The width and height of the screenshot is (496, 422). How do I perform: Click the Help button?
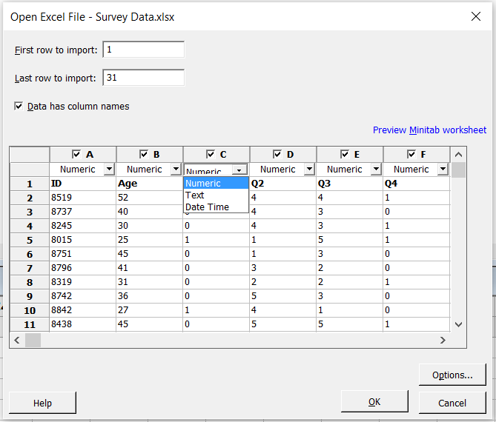pyautogui.click(x=42, y=403)
